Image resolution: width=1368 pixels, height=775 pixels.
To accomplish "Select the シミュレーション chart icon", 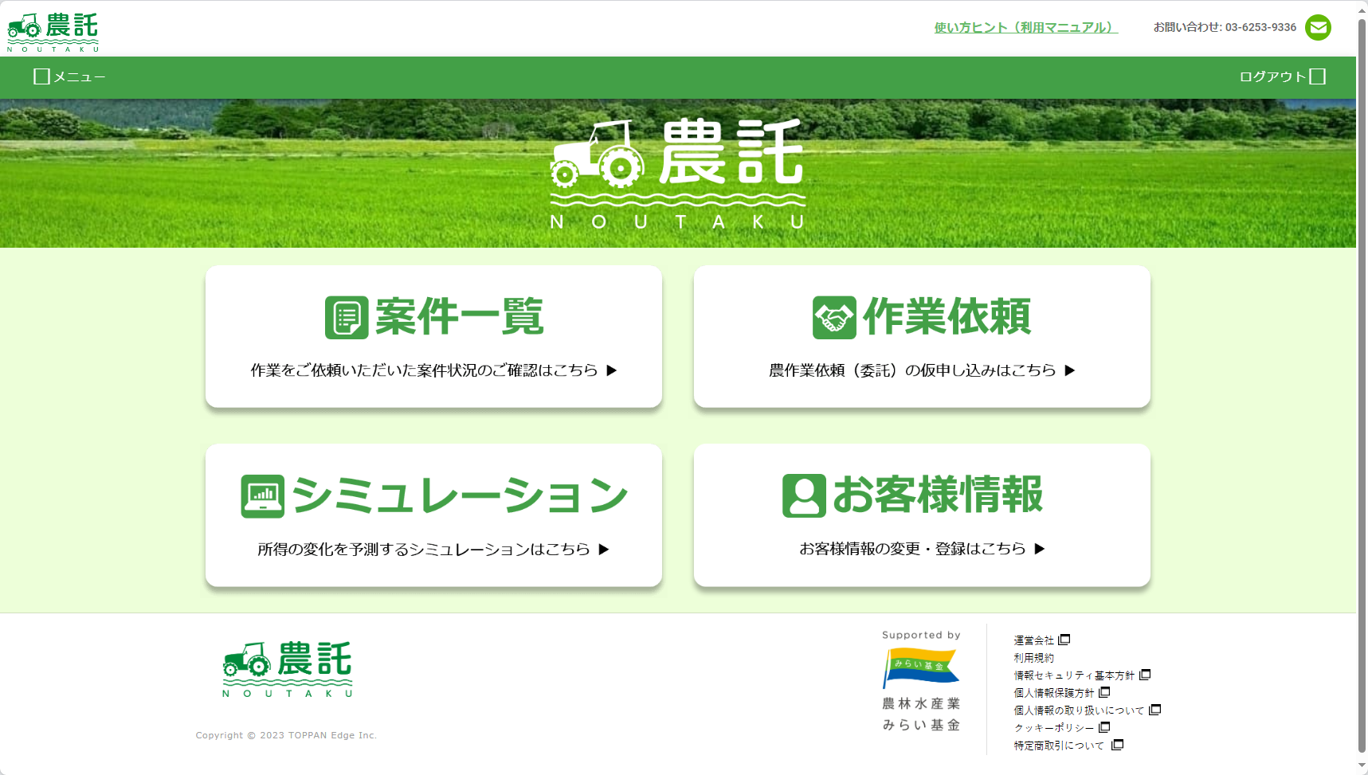I will (x=263, y=495).
